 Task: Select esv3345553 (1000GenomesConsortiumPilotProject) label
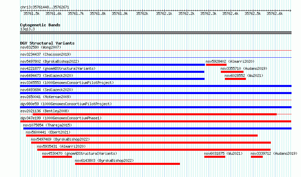[67, 83]
